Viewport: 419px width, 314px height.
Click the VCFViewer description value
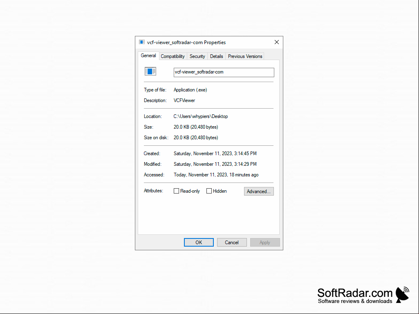(x=184, y=100)
